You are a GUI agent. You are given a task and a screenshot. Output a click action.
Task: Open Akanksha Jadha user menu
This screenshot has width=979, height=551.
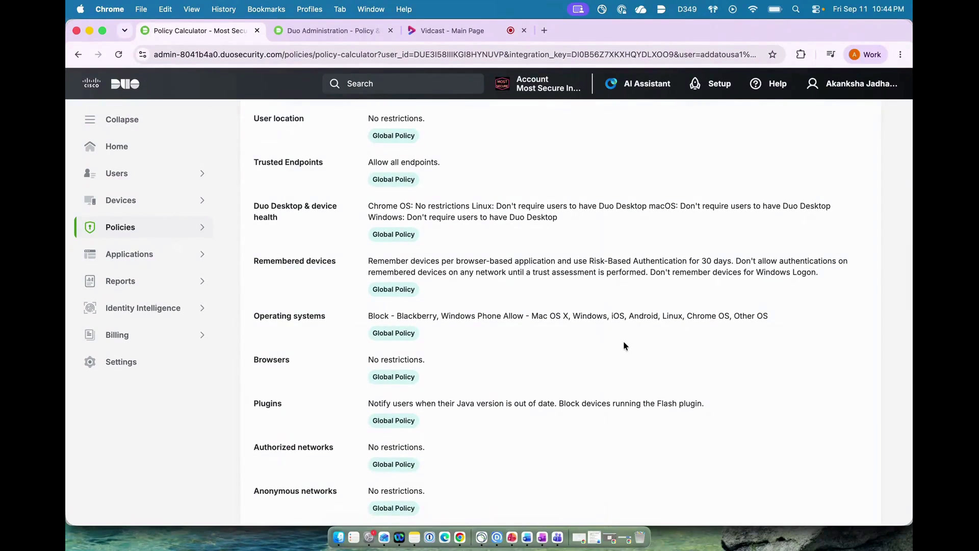852,84
